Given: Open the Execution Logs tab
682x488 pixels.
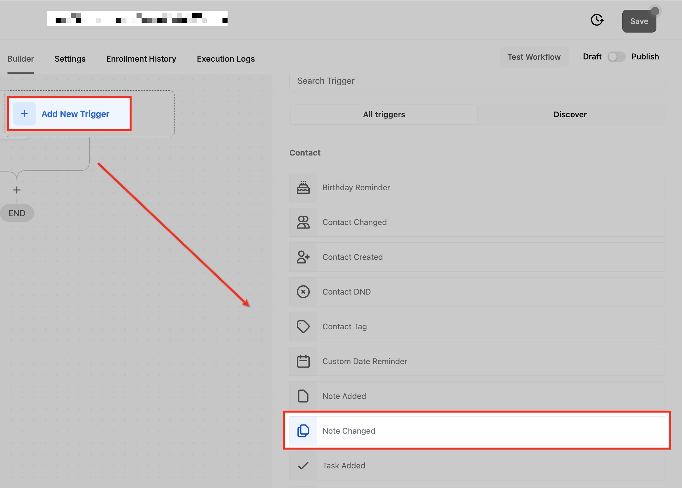Looking at the screenshot, I should coord(226,59).
